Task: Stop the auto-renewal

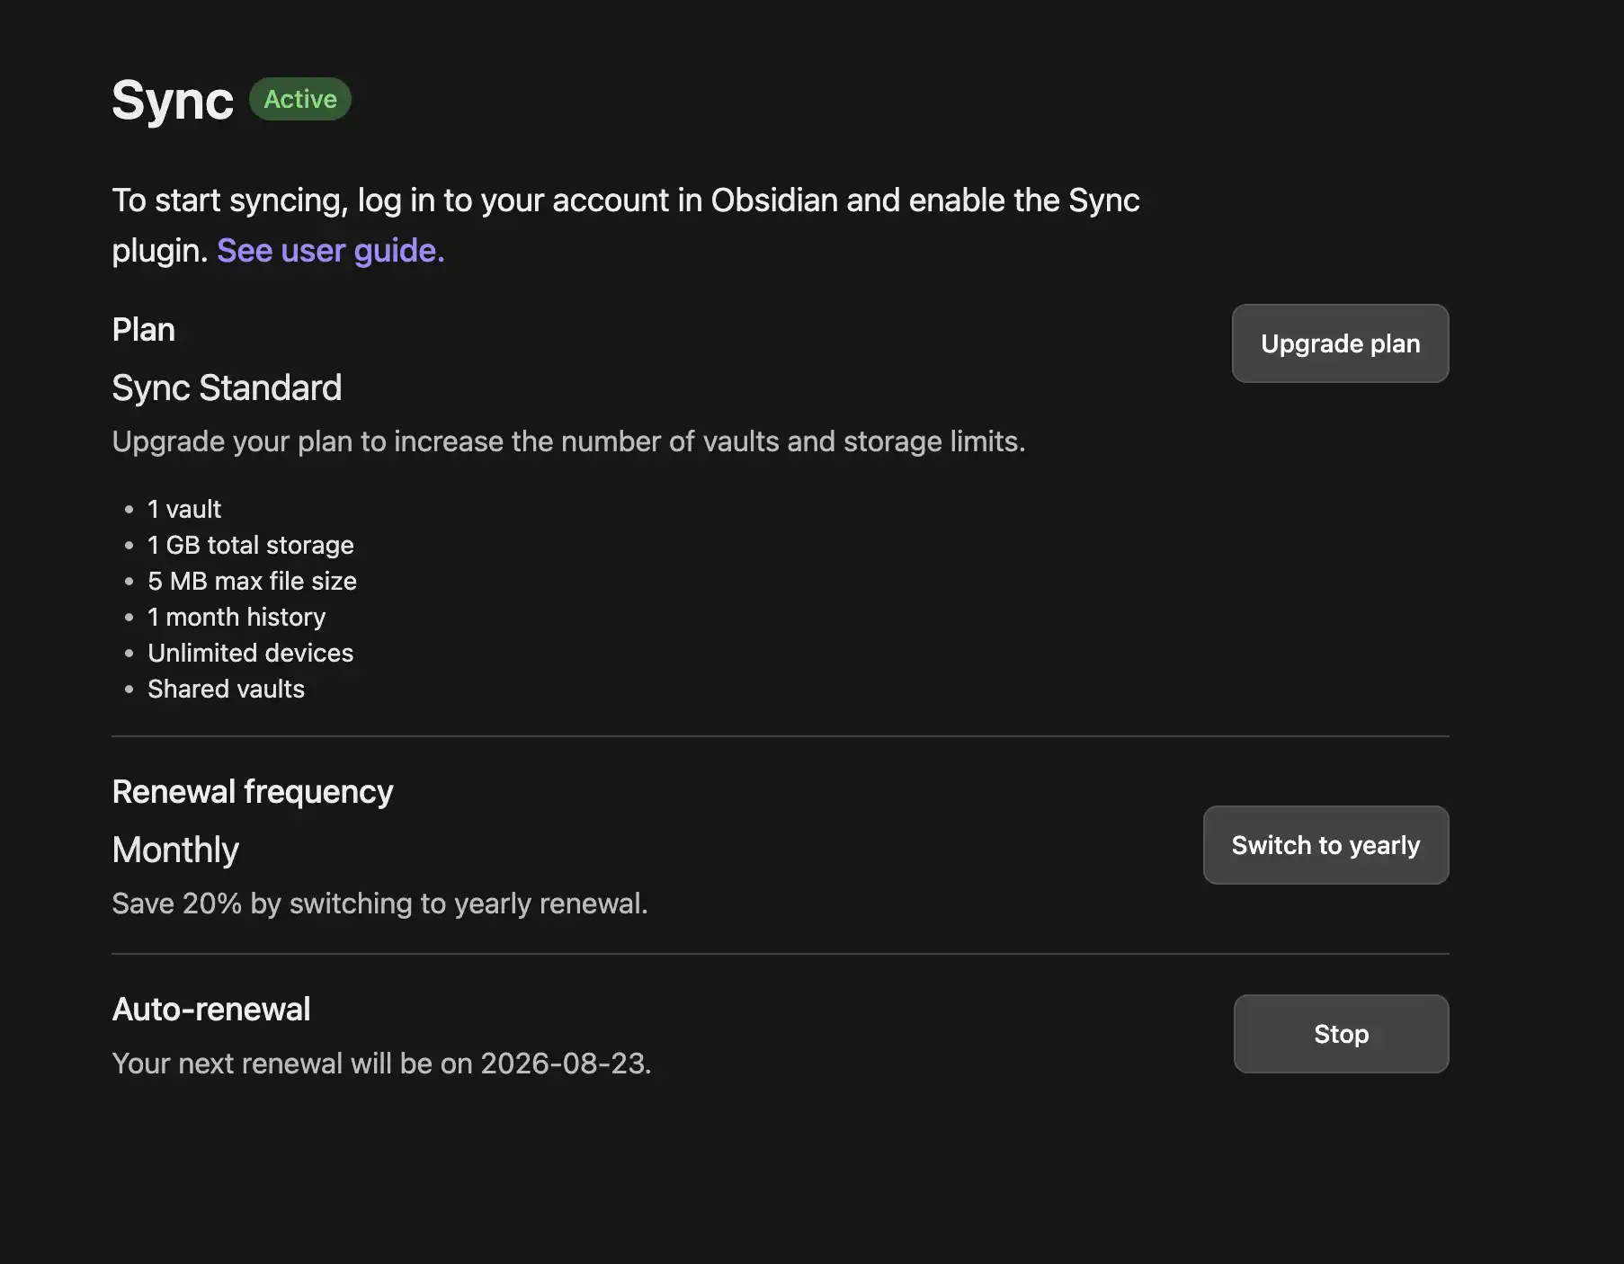Action: tap(1341, 1034)
